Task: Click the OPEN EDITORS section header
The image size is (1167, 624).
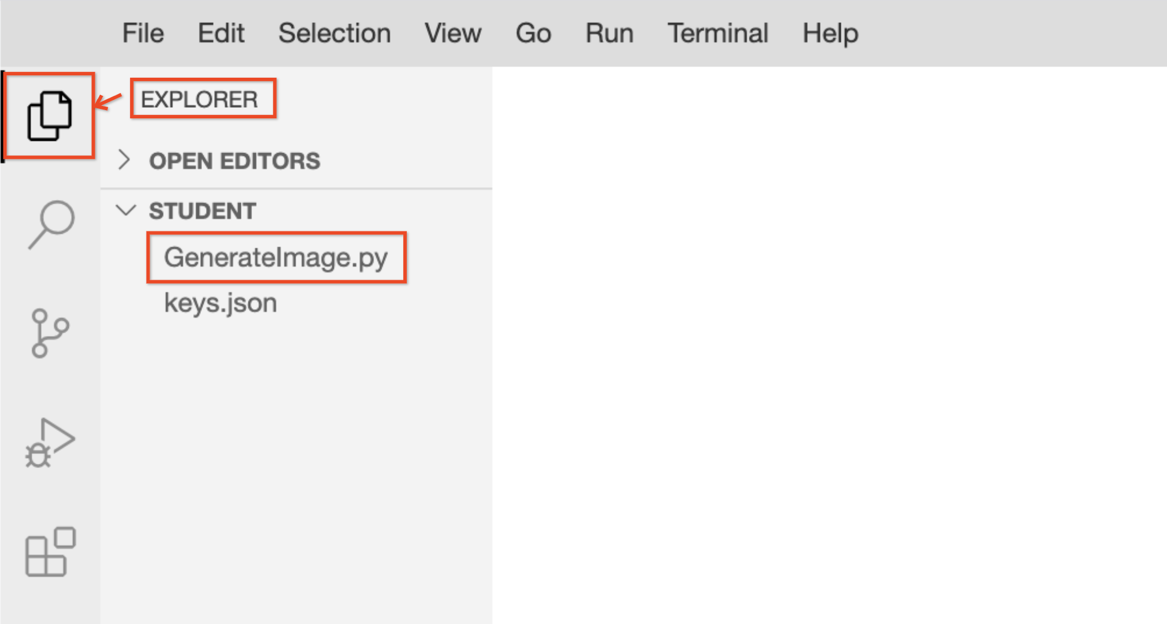Action: 234,161
